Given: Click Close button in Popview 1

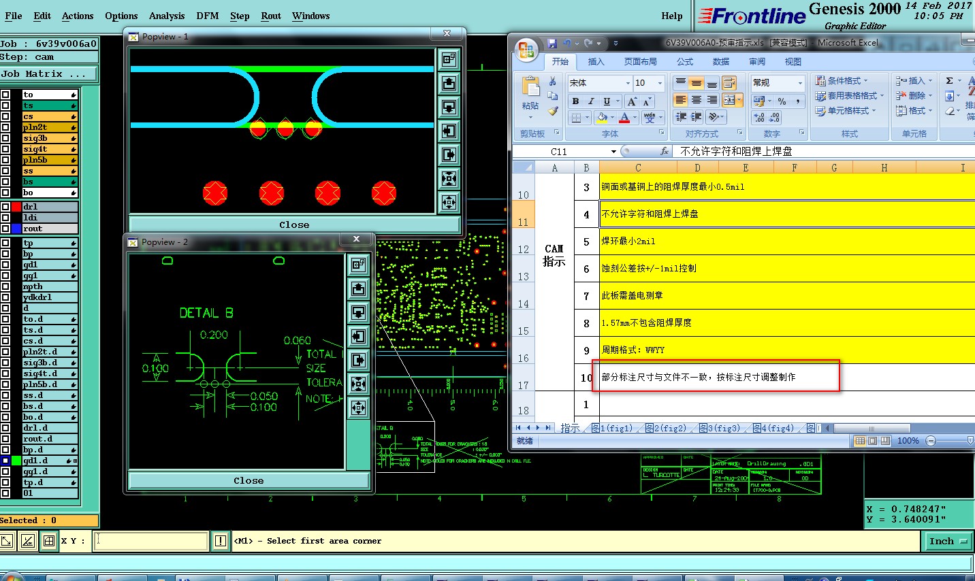Looking at the screenshot, I should pos(294,225).
